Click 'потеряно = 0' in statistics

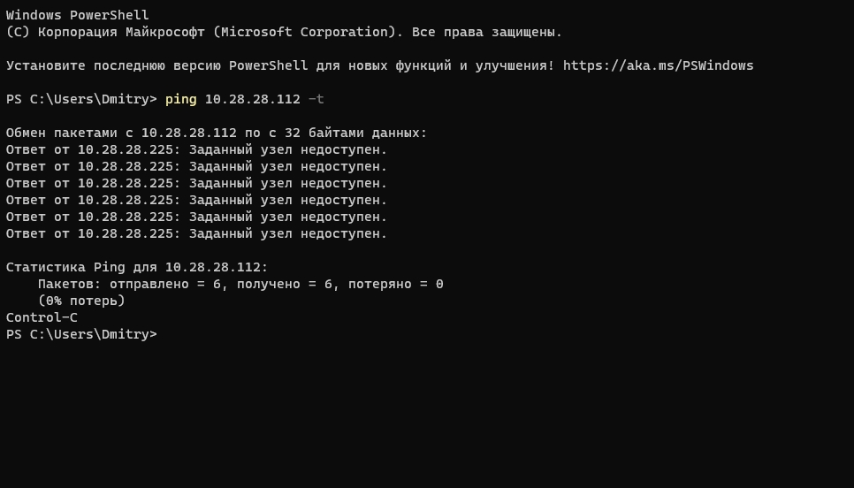pos(395,285)
